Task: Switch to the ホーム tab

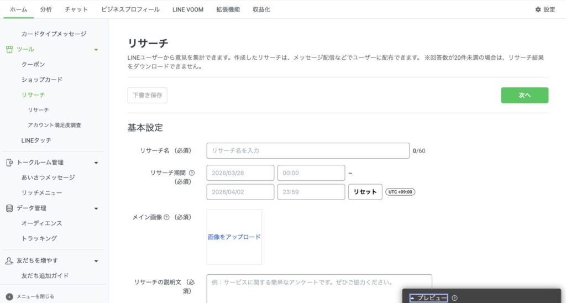Action: pyautogui.click(x=18, y=9)
